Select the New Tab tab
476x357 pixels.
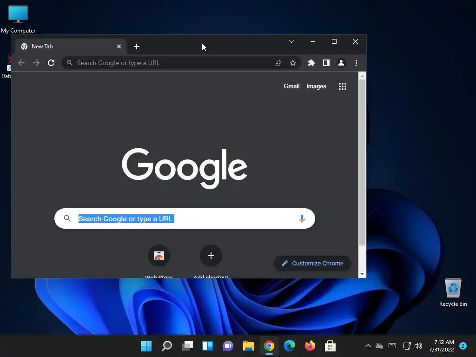71,46
